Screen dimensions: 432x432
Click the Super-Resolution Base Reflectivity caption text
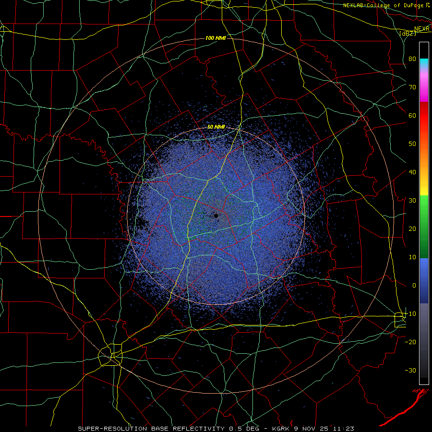tap(151, 429)
